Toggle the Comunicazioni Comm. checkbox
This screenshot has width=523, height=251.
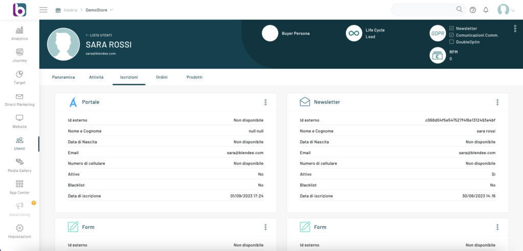point(451,35)
